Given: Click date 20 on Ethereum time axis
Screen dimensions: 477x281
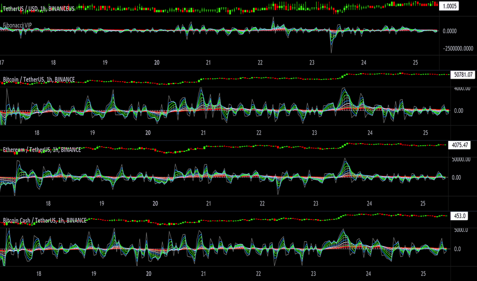Looking at the screenshot, I should (155, 203).
